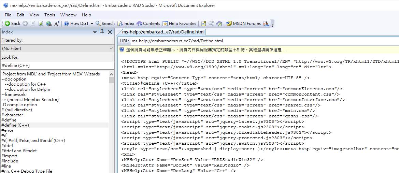Open the Window menu
The image size is (399, 173).
(69, 15)
